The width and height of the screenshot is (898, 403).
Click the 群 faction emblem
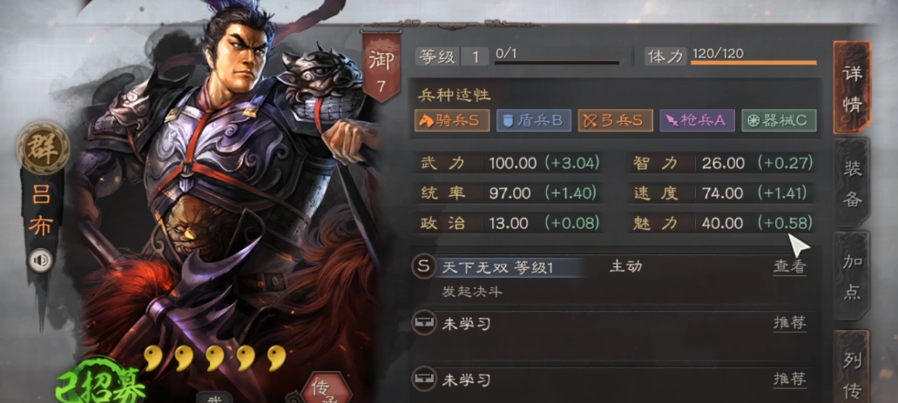[43, 148]
